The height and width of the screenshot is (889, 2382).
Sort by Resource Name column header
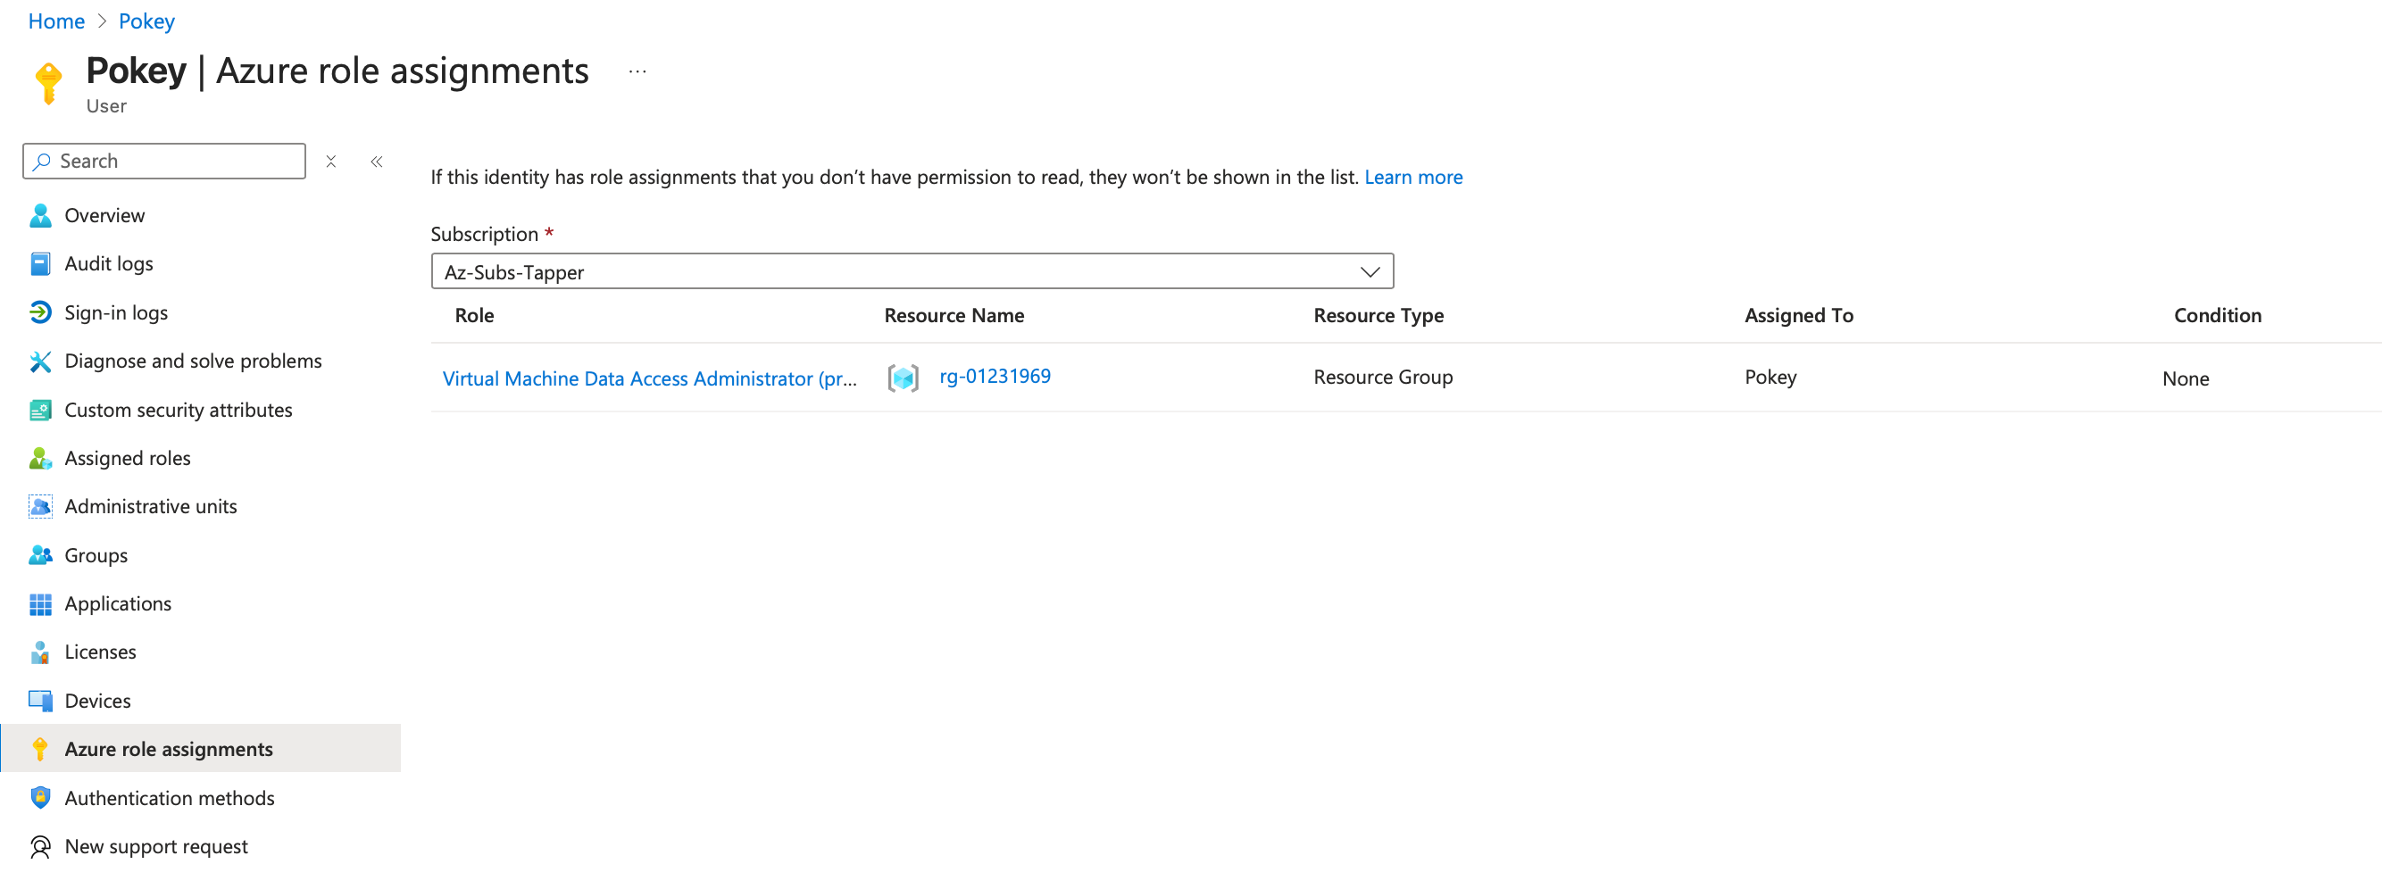pyautogui.click(x=954, y=315)
